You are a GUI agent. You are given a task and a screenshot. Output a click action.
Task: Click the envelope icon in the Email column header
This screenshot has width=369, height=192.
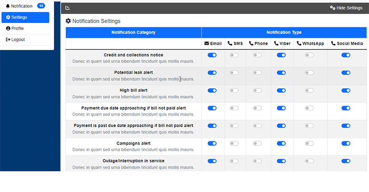[x=207, y=43]
